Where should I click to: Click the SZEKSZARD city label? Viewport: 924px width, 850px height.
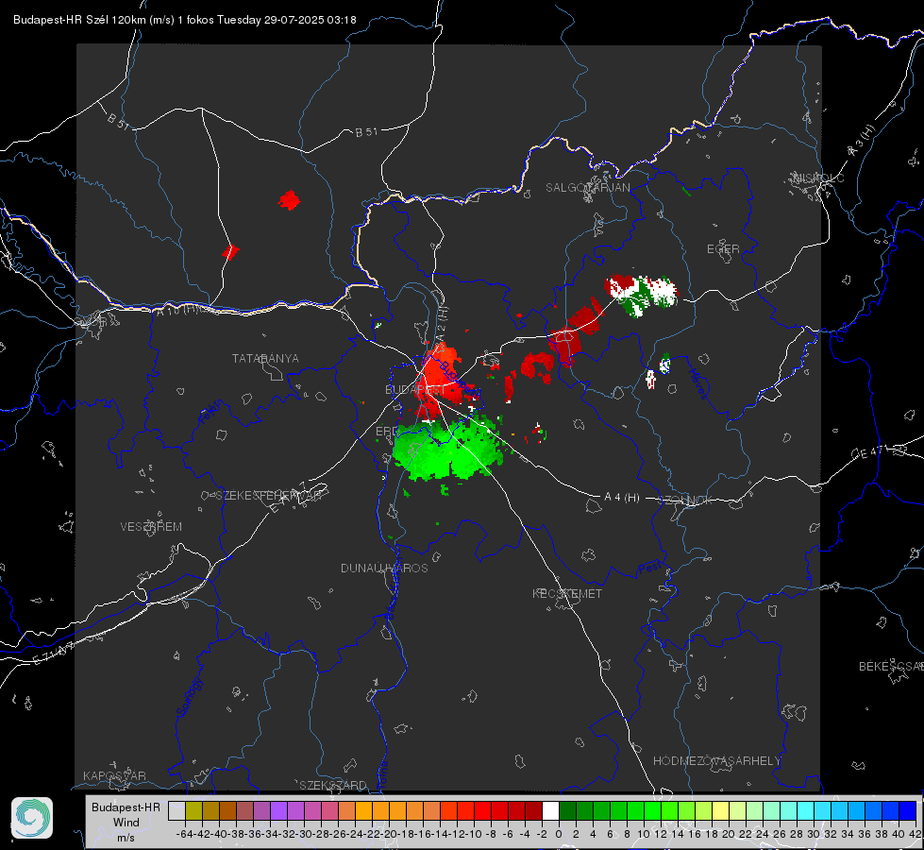tap(333, 785)
